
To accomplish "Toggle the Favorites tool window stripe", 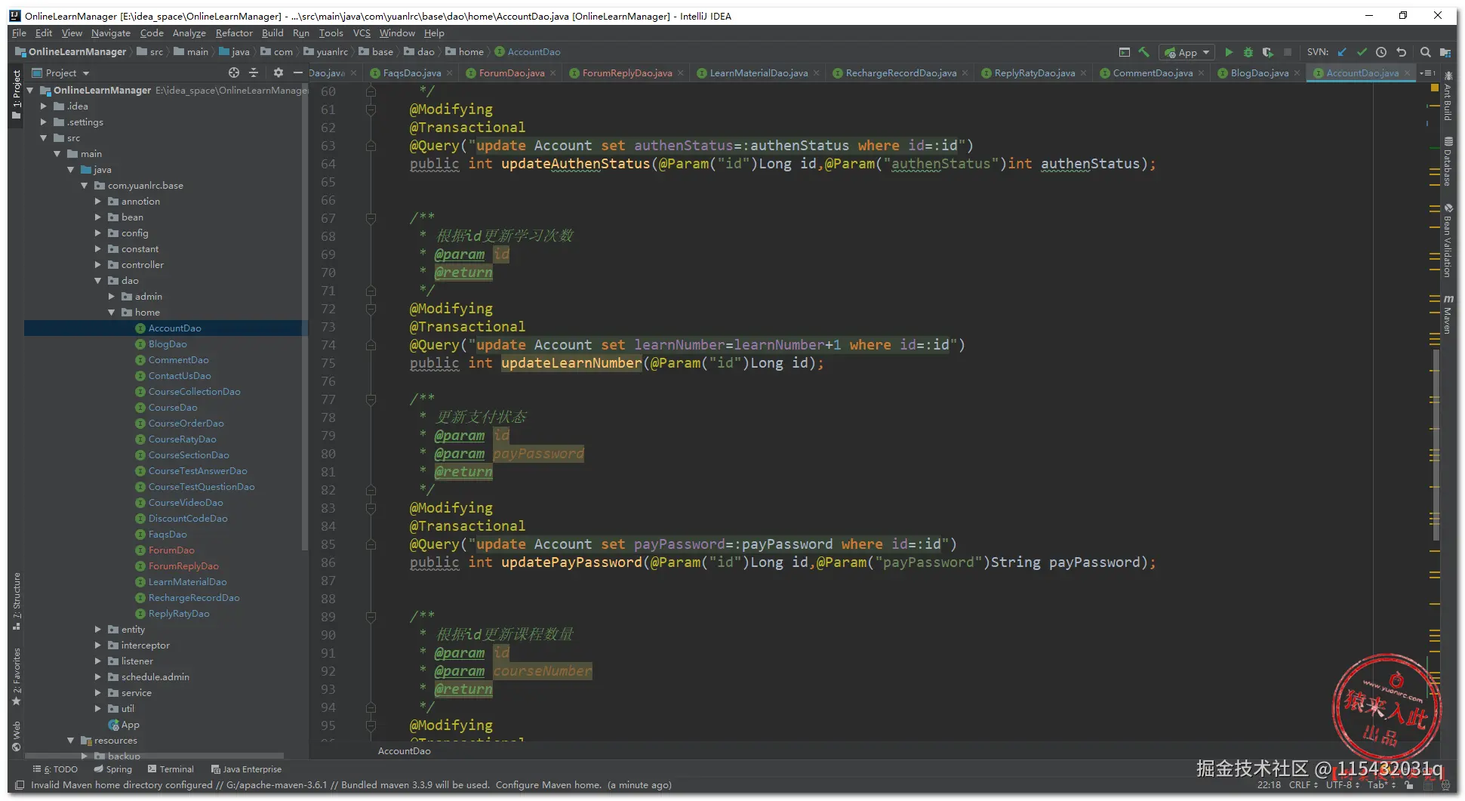I will (x=16, y=676).
